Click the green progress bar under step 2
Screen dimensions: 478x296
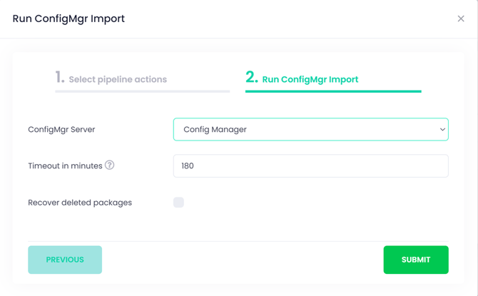point(333,91)
